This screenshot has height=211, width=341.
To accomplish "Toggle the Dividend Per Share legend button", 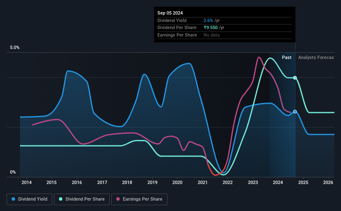I will pyautogui.click(x=82, y=199).
